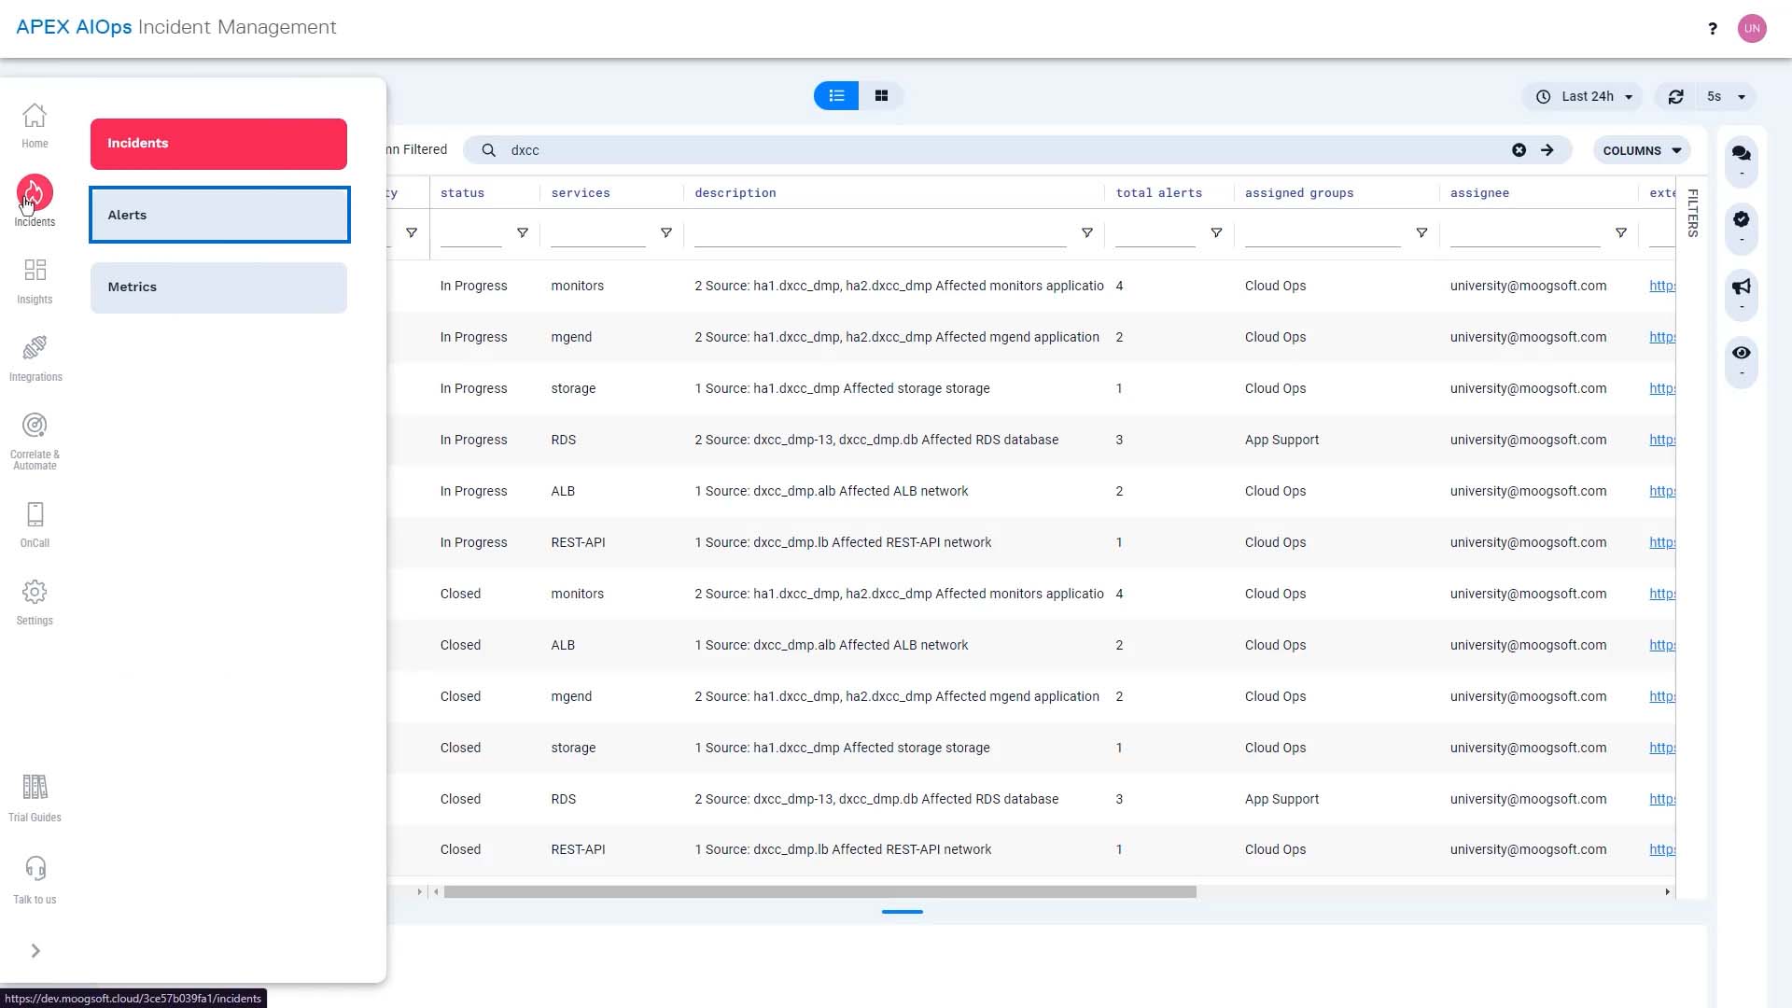Click the help question mark icon
Screen dimensions: 1792x1008
point(1713,29)
